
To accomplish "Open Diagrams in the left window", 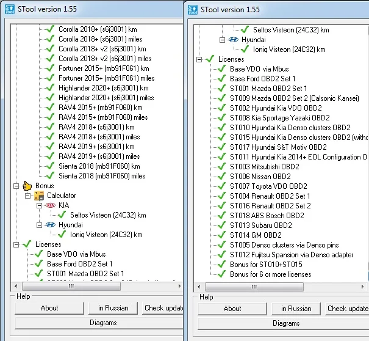I will tap(99, 323).
